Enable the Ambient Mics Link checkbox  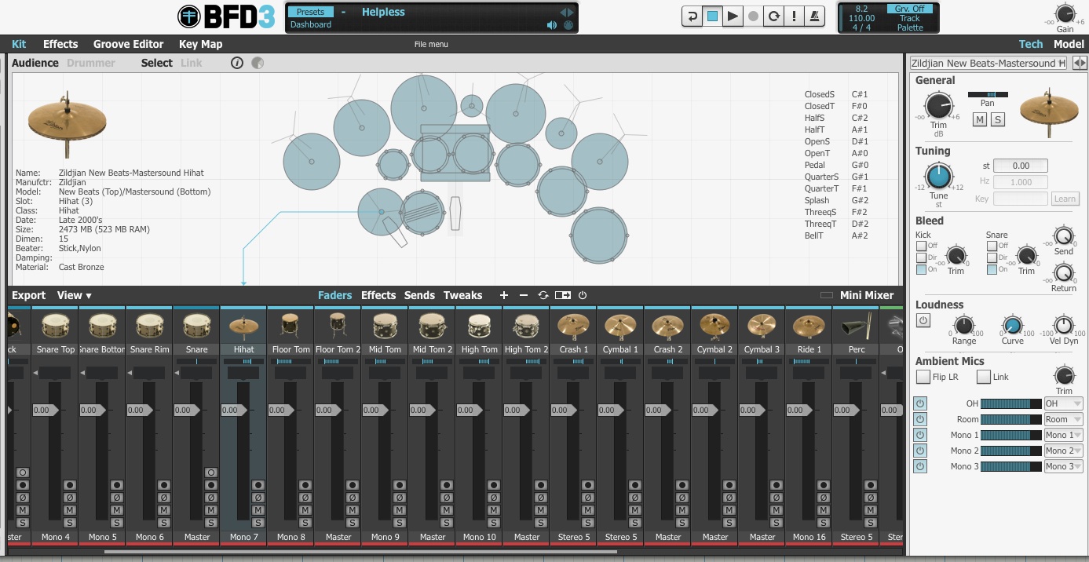tap(983, 377)
